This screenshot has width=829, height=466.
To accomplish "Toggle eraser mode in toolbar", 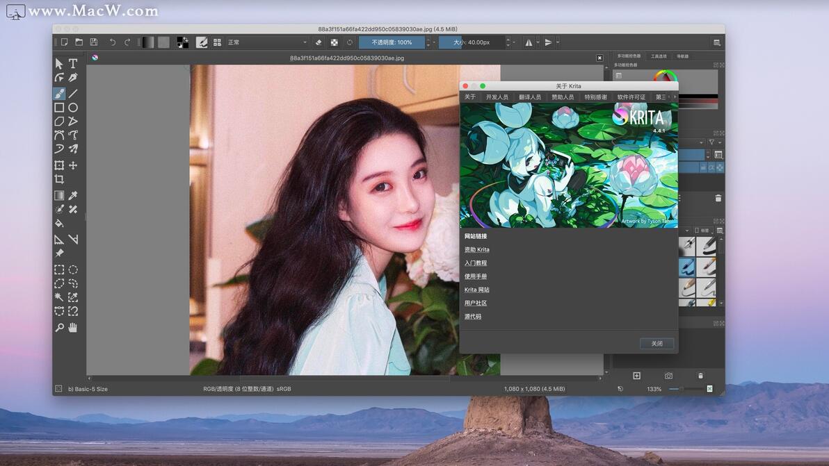I will pos(319,42).
